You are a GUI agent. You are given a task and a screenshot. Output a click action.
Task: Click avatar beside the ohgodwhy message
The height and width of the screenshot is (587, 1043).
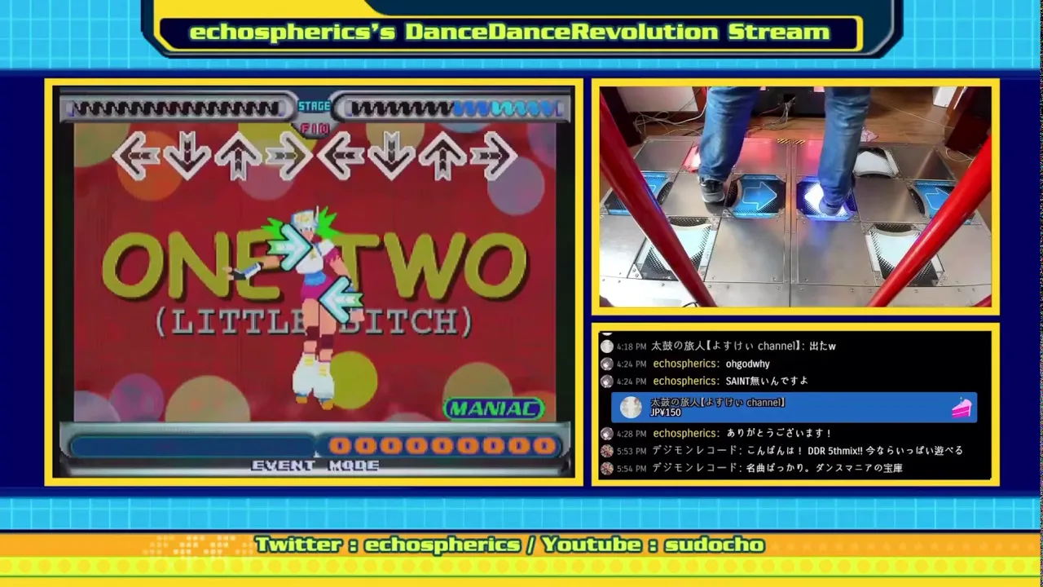pos(606,364)
